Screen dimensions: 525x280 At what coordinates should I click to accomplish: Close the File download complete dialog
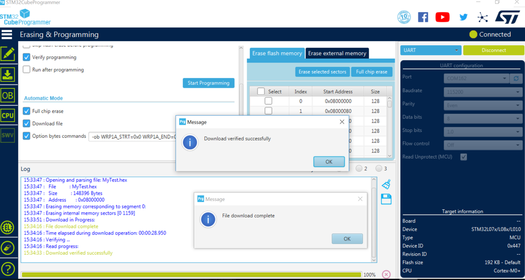point(360,199)
